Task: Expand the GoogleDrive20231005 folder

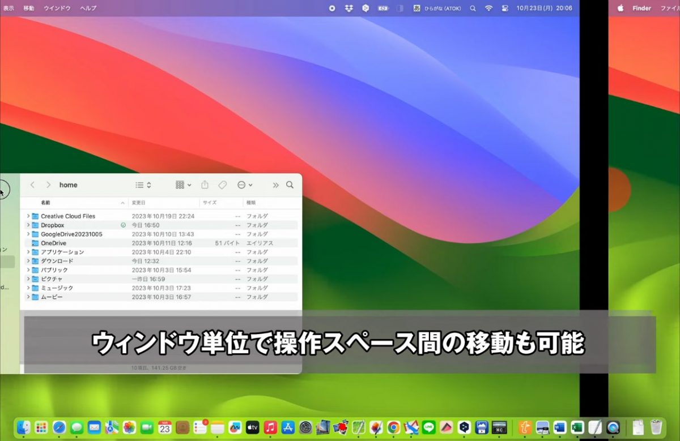Action: coord(28,234)
